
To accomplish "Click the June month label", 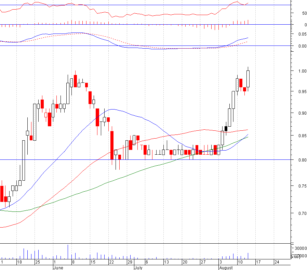I will 58,268.
